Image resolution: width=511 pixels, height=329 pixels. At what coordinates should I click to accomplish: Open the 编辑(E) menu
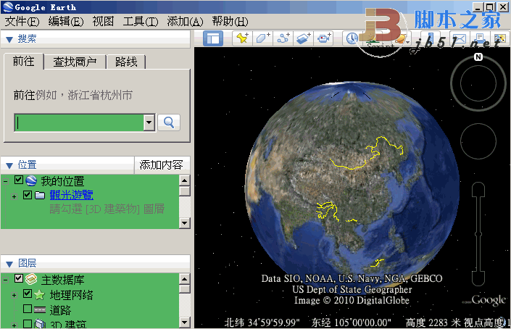66,22
